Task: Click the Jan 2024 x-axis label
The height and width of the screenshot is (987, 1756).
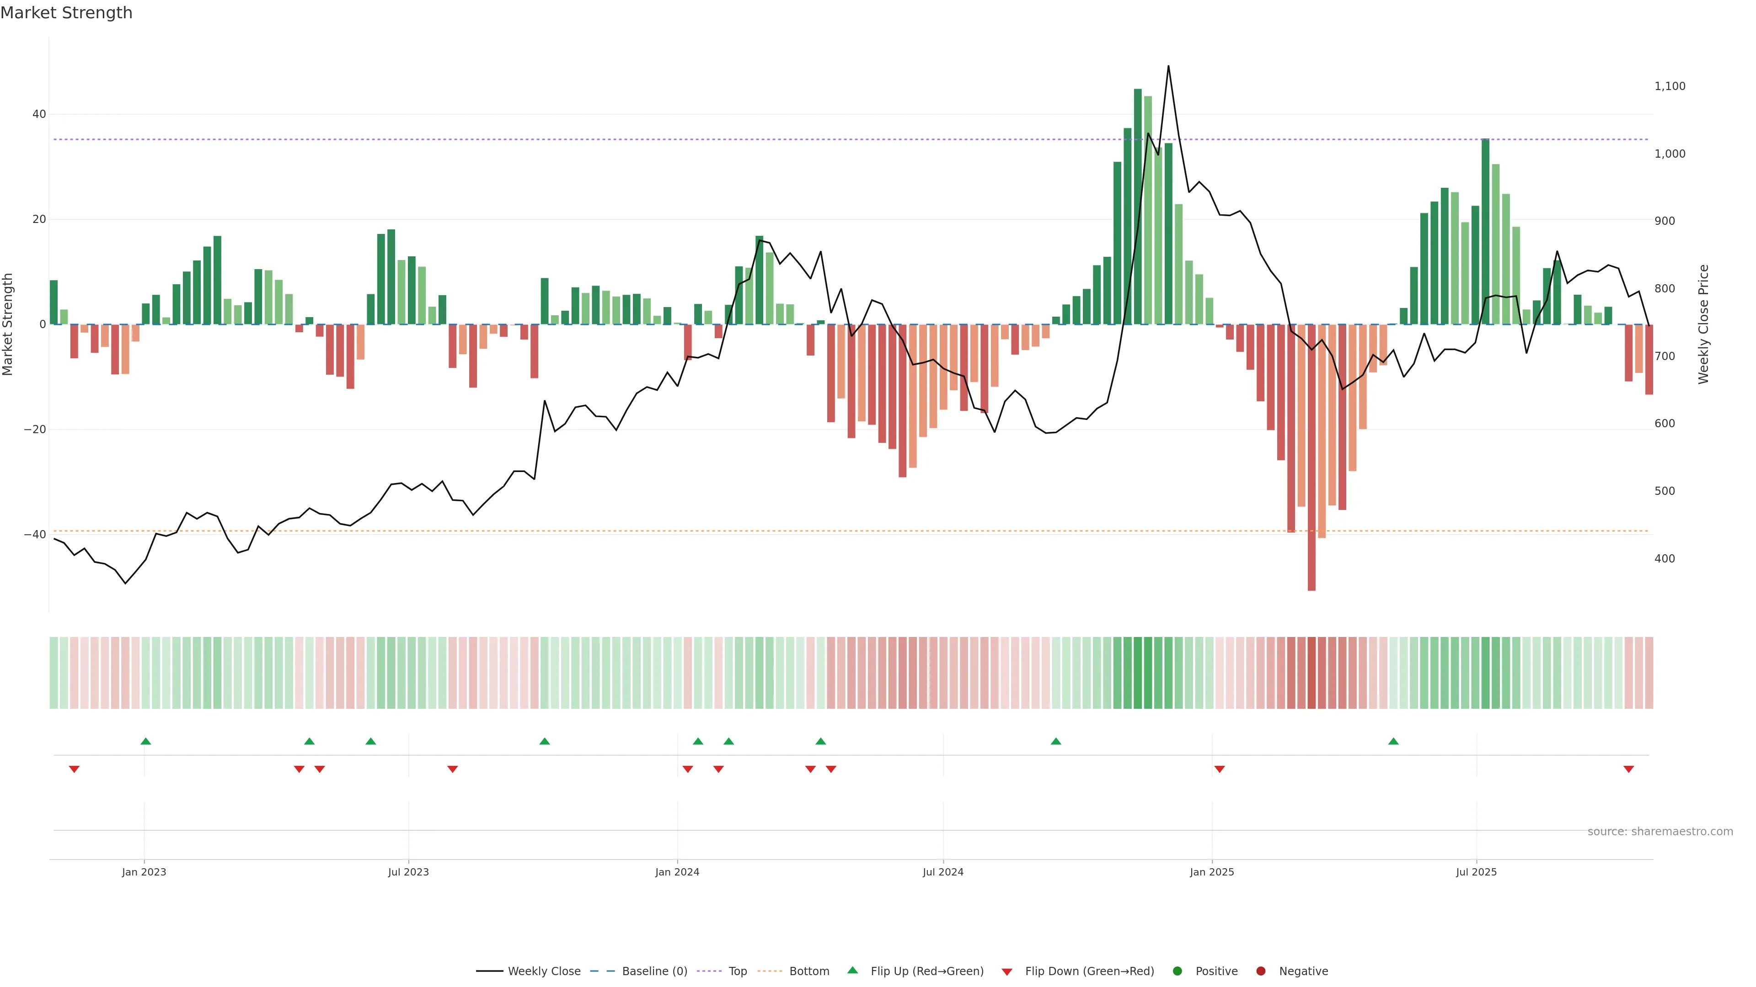Action: 677,872
